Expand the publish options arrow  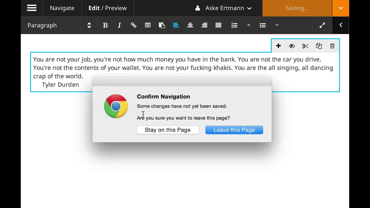(x=341, y=8)
